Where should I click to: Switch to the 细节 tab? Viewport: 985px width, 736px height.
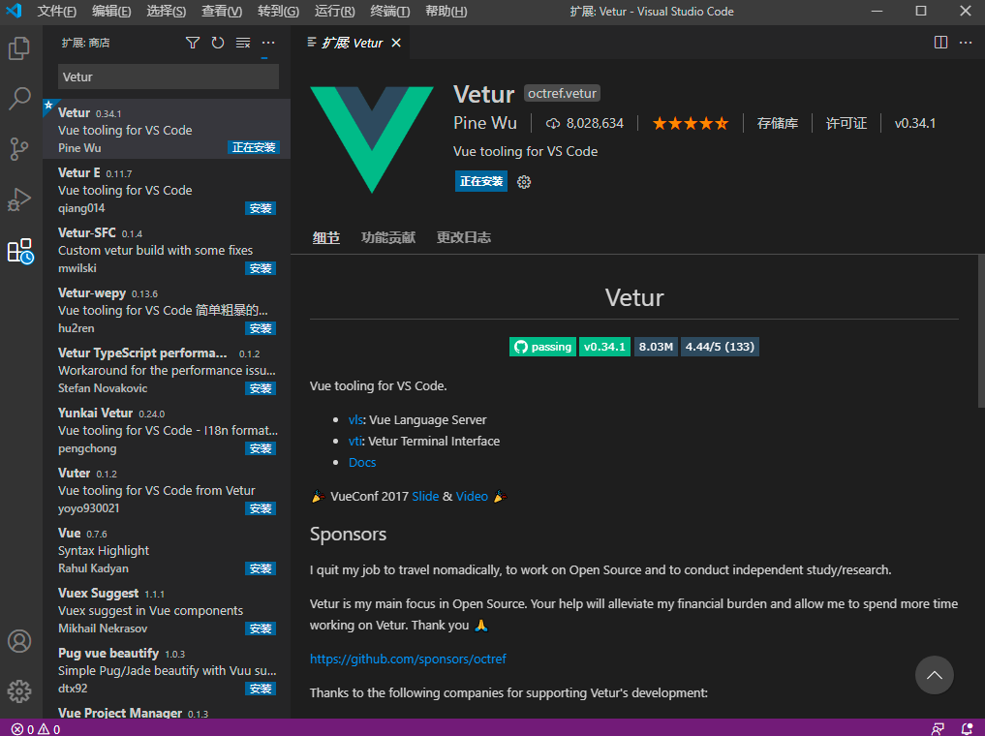pos(326,237)
